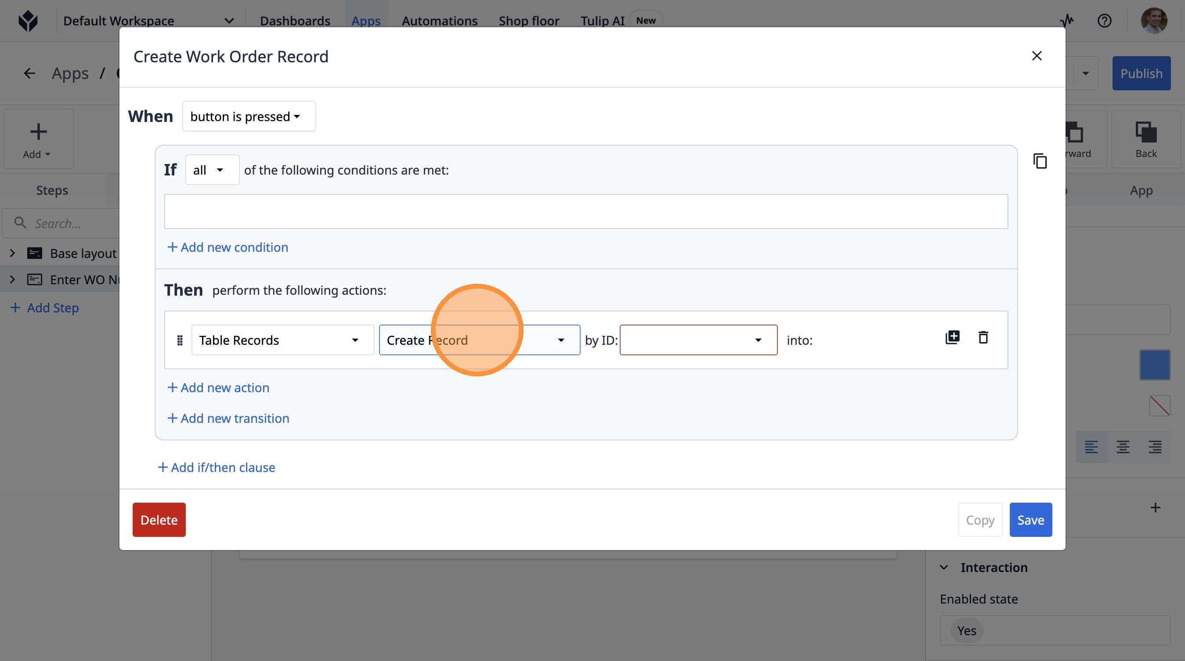
Task: Select the center text alignment icon
Action: pos(1123,447)
